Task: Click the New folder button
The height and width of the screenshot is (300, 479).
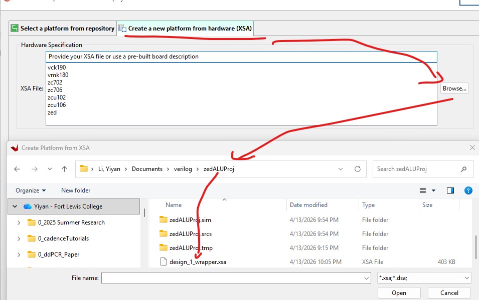Action: pos(76,190)
